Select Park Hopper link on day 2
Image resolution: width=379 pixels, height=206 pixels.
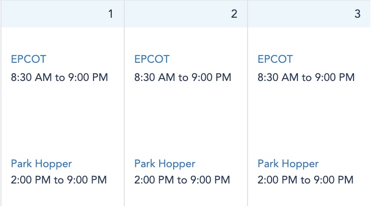pyautogui.click(x=165, y=164)
